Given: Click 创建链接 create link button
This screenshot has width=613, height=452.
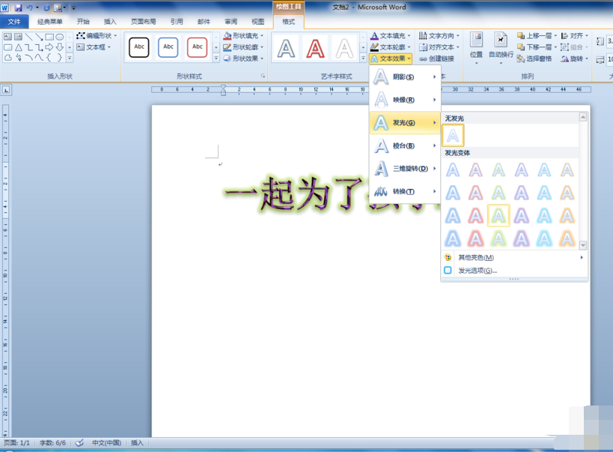Looking at the screenshot, I should click(436, 58).
